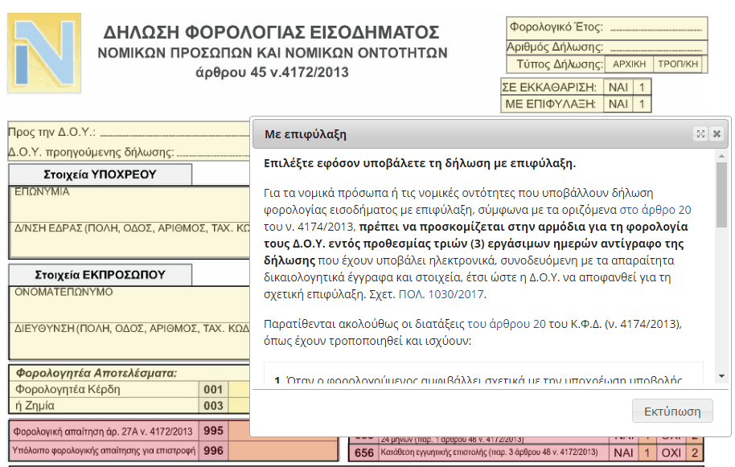Screen dimensions: 735x467
Task: Click the dialog vertical scrollbar thumb
Action: pyautogui.click(x=721, y=195)
